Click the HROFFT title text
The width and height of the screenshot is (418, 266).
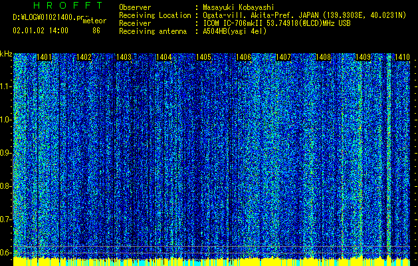click(68, 5)
